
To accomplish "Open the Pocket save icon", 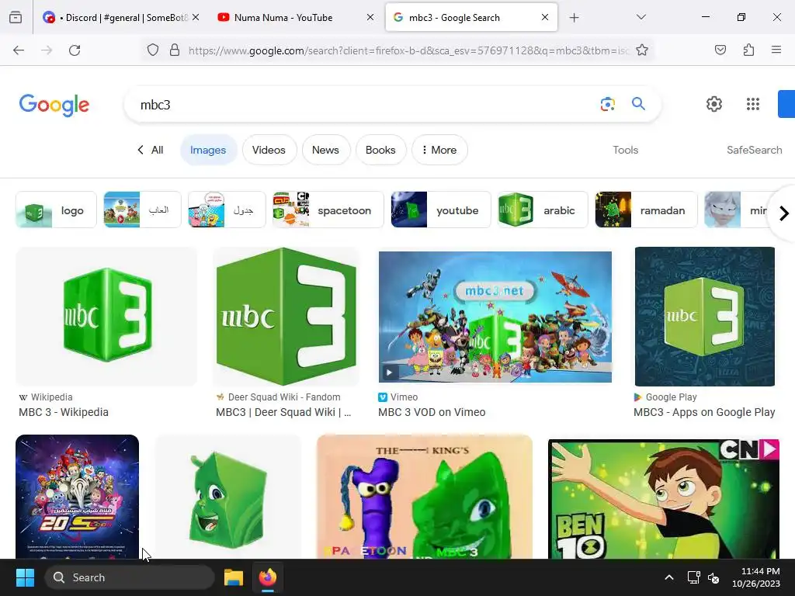I will (720, 50).
